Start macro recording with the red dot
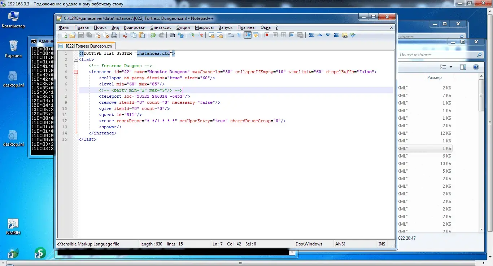The image size is (493, 266). [267, 35]
